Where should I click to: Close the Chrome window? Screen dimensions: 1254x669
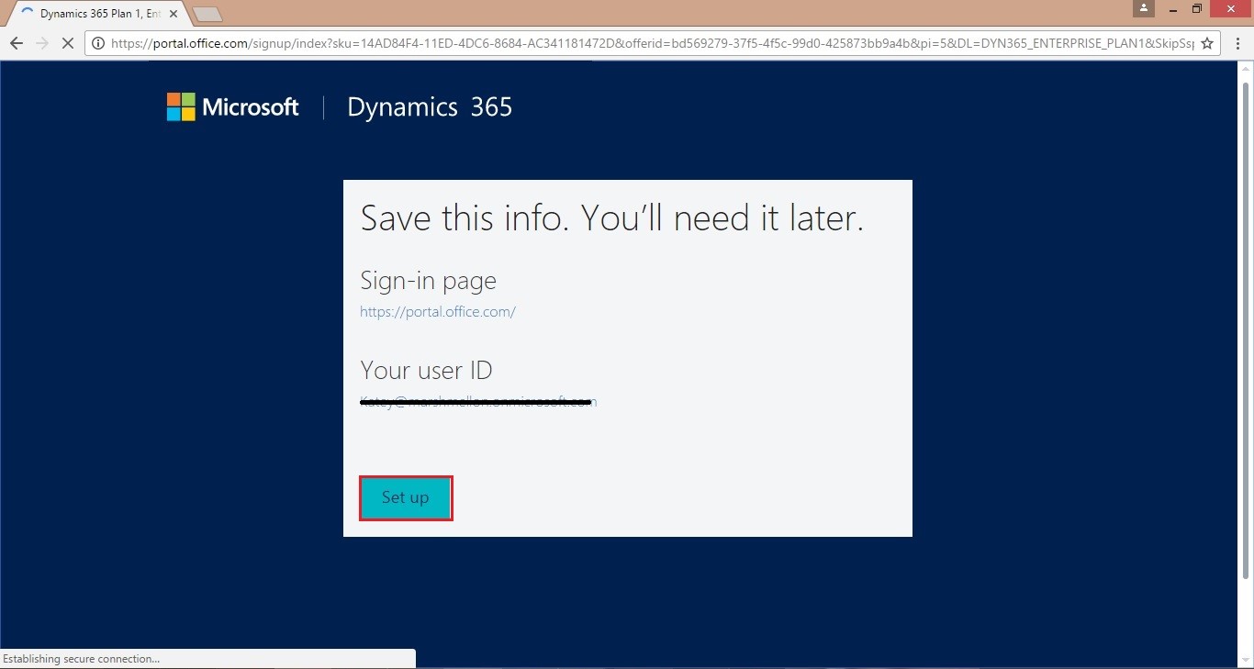pyautogui.click(x=1231, y=8)
